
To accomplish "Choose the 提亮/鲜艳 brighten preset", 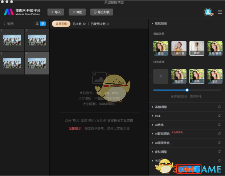I will [215, 48].
